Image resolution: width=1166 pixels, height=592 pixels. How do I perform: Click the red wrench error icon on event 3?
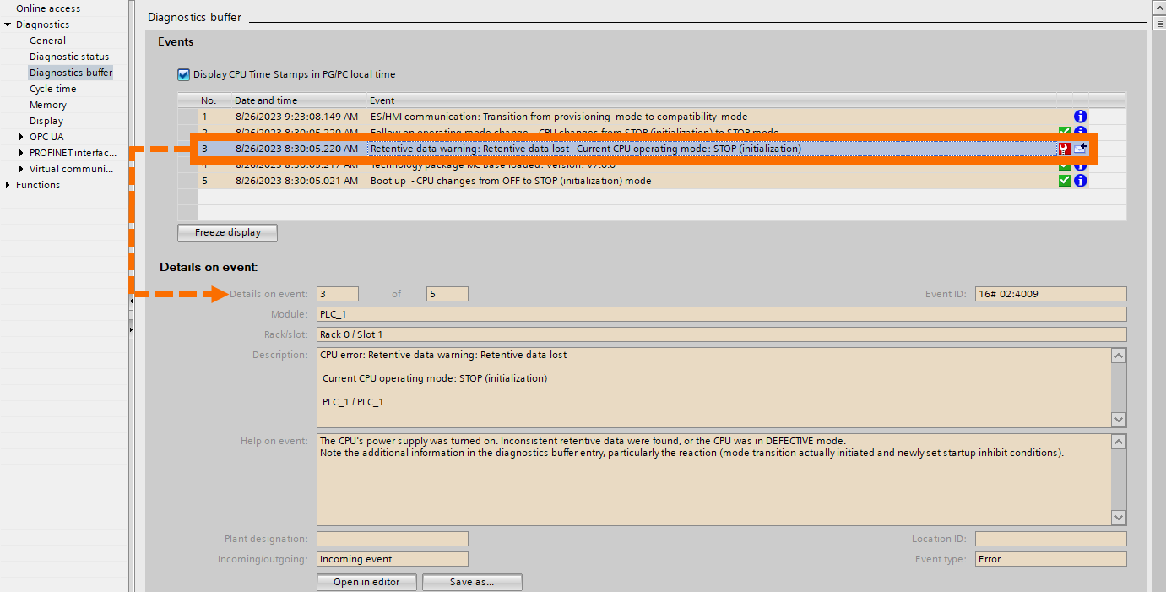click(1063, 149)
